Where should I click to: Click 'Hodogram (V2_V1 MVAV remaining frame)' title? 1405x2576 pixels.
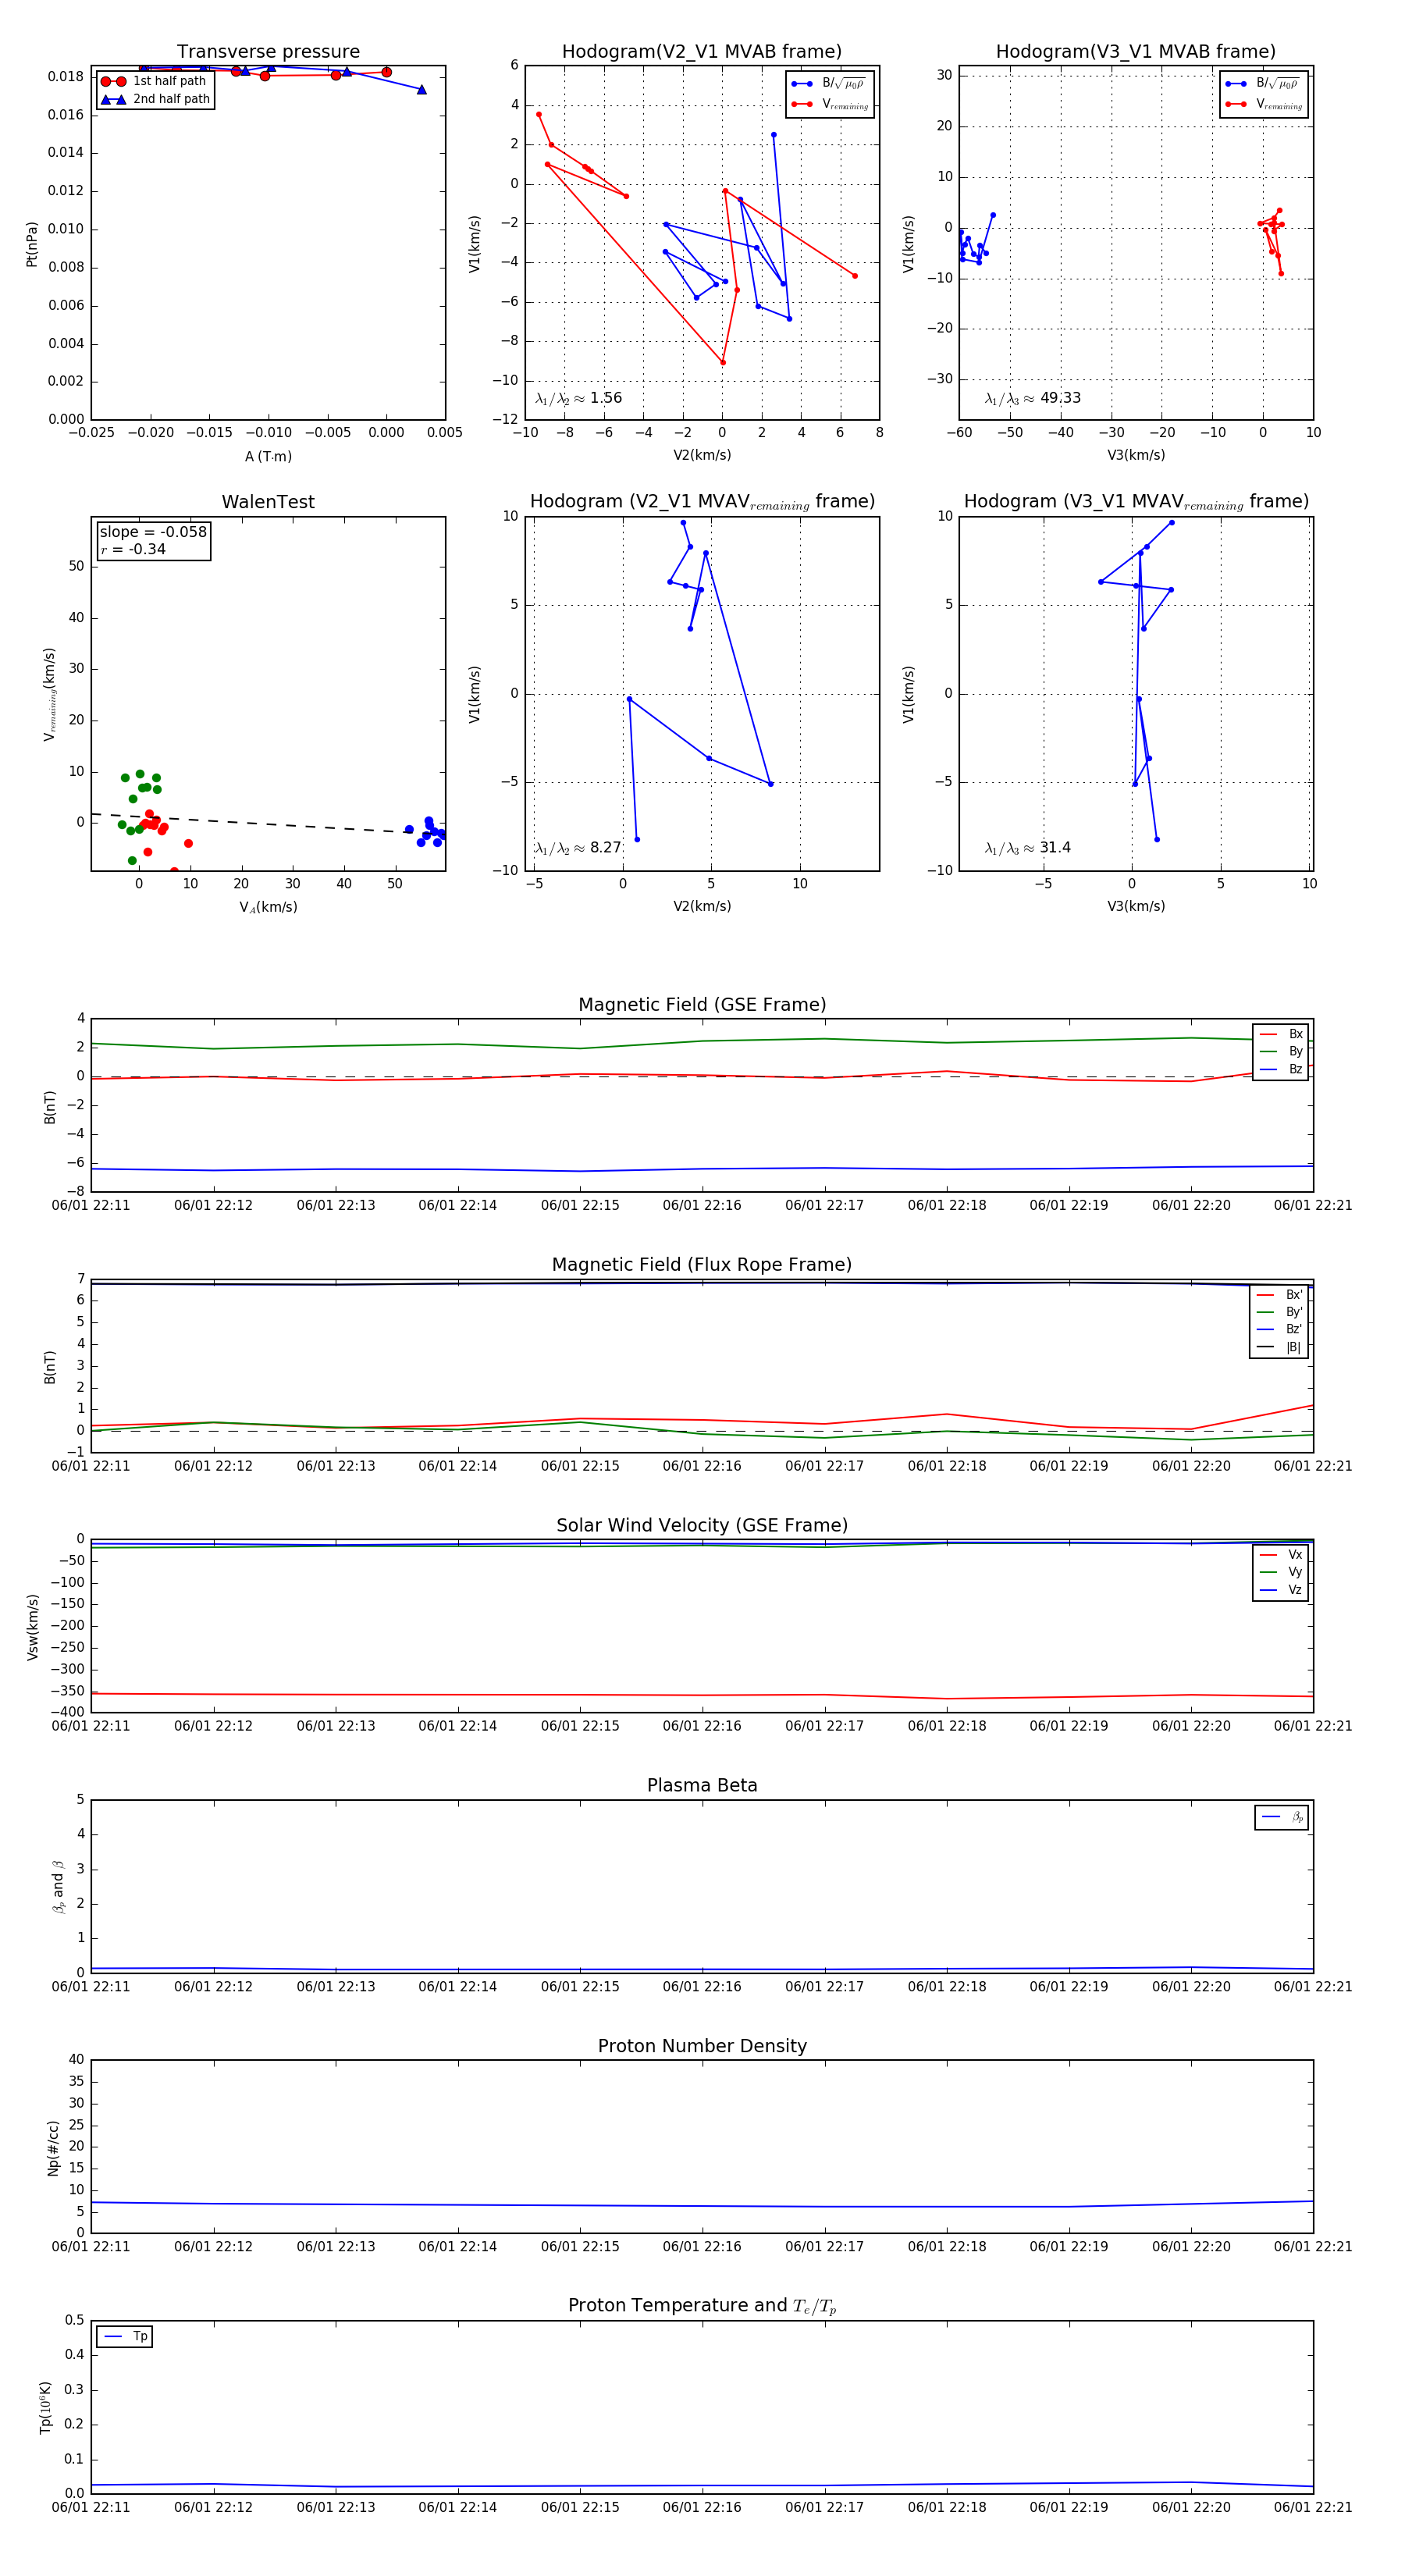click(x=702, y=502)
